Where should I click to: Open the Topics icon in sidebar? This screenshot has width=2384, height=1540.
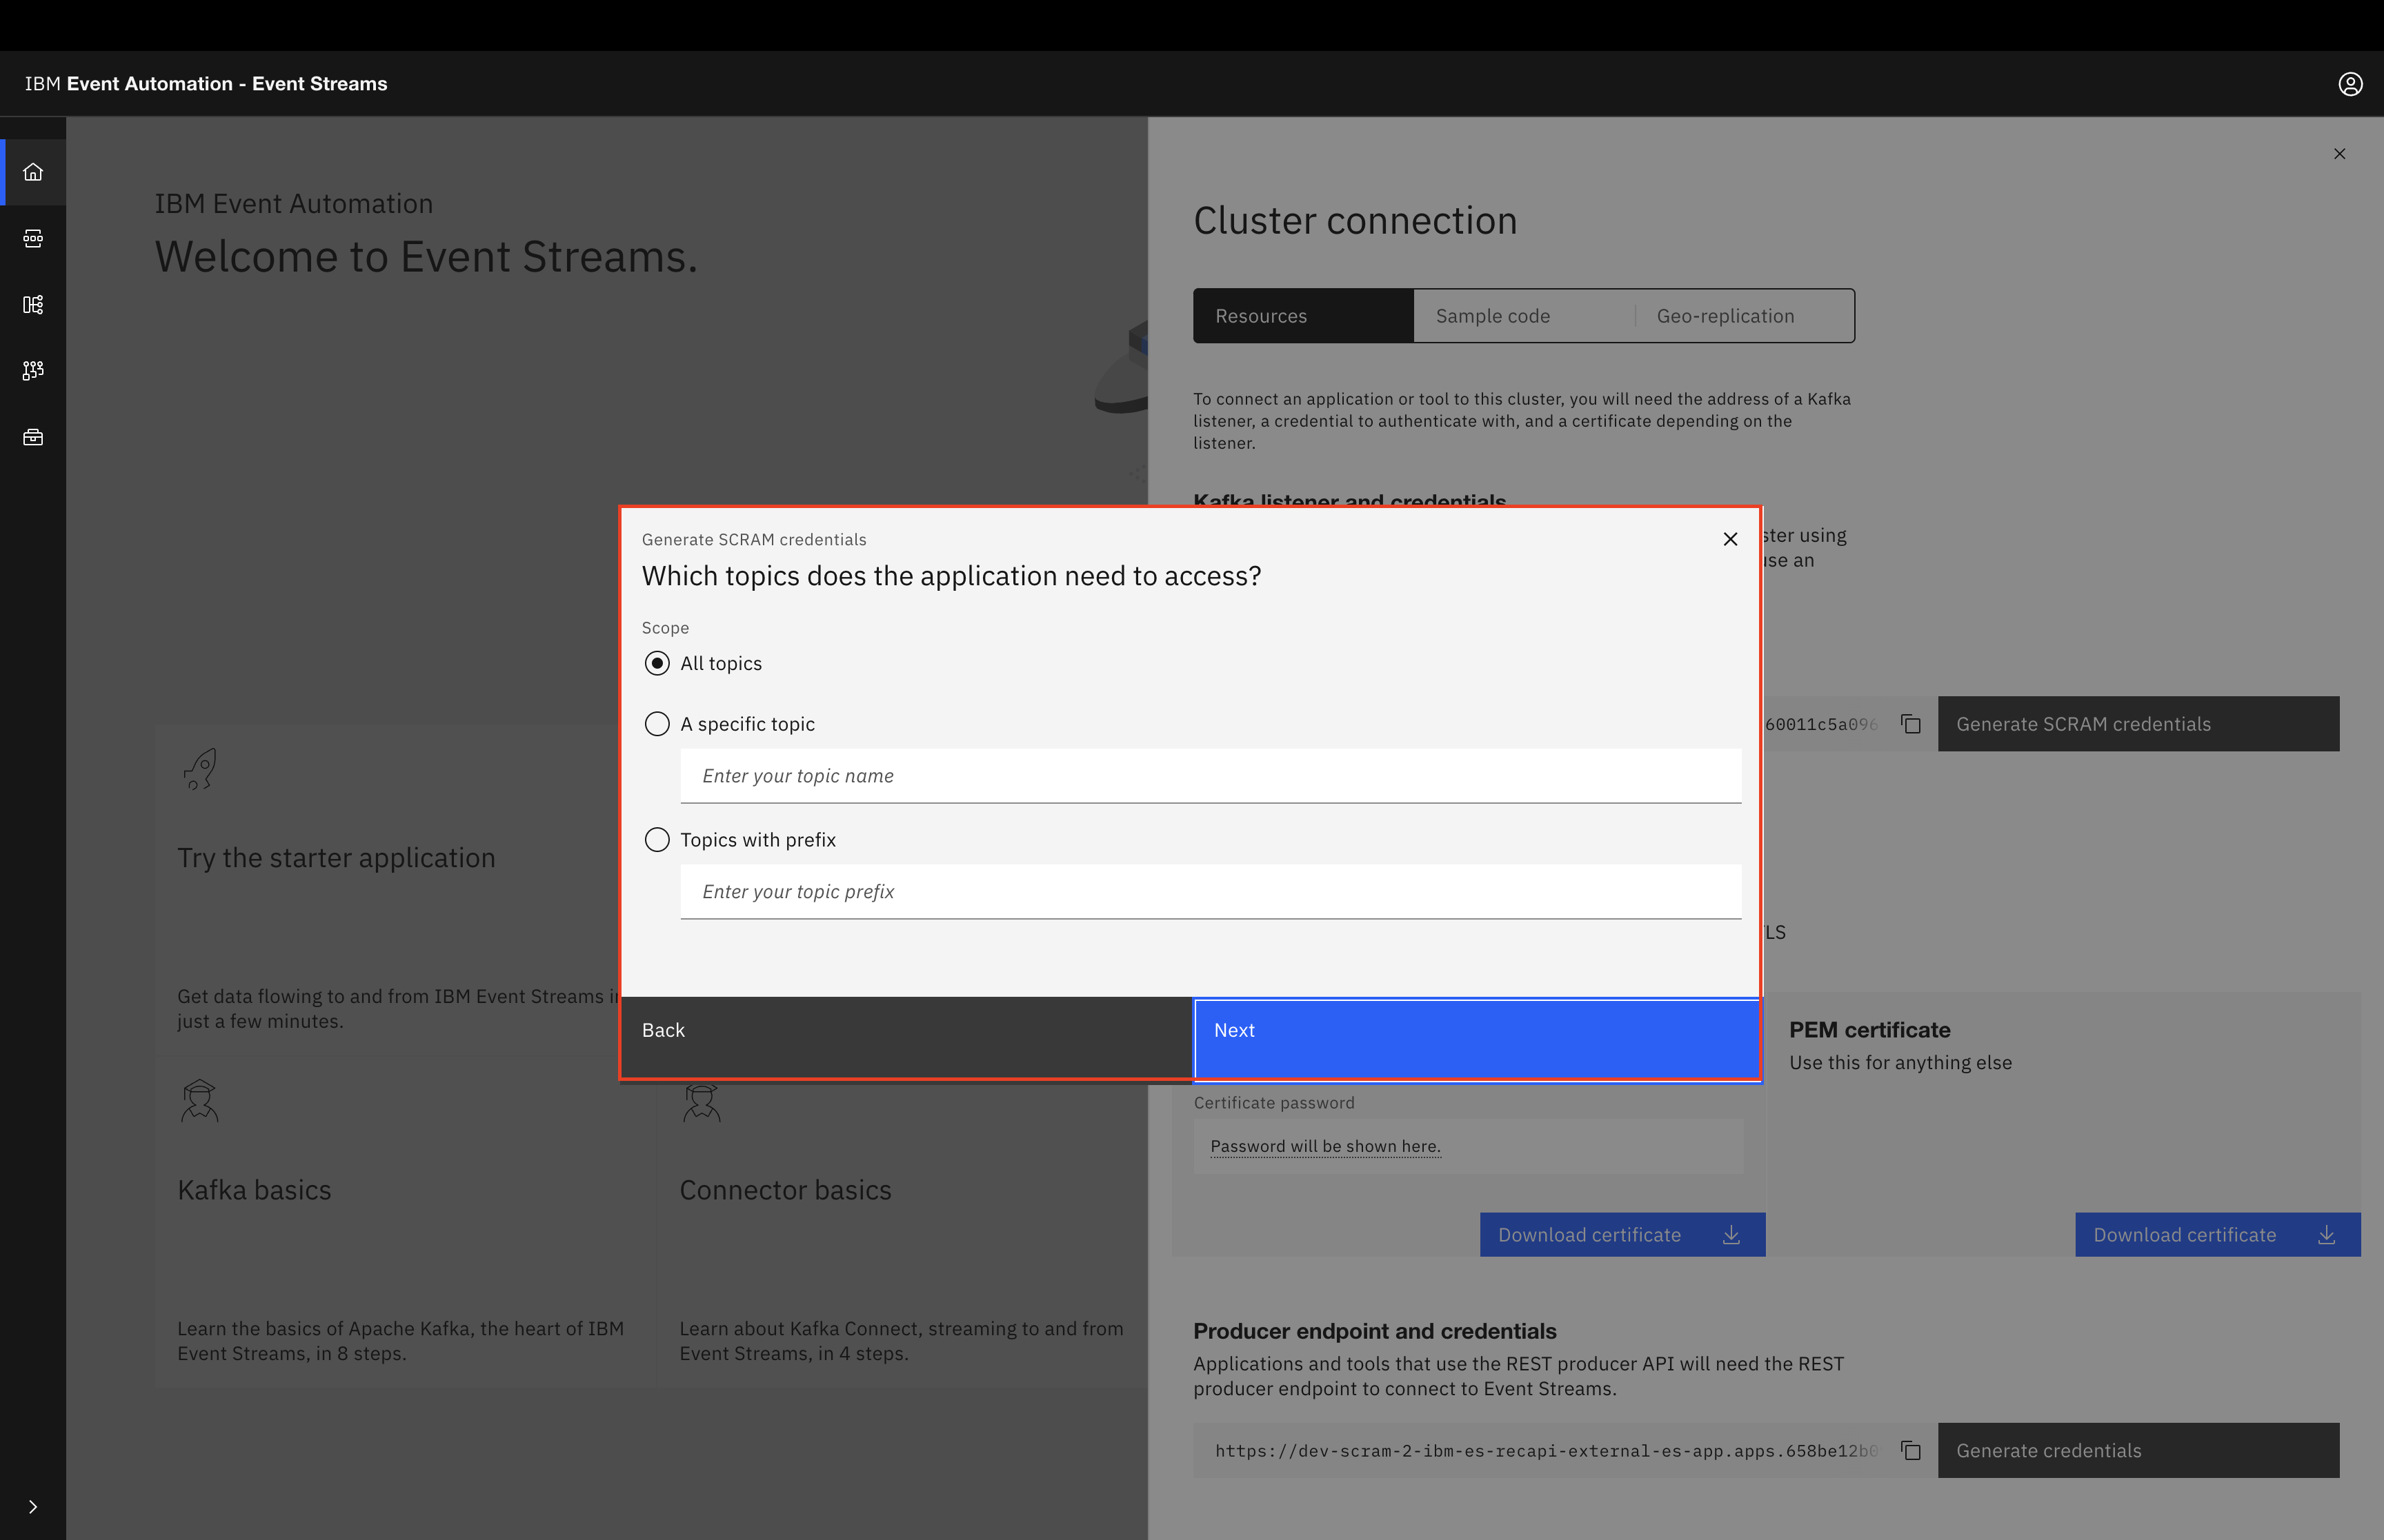pyautogui.click(x=33, y=238)
